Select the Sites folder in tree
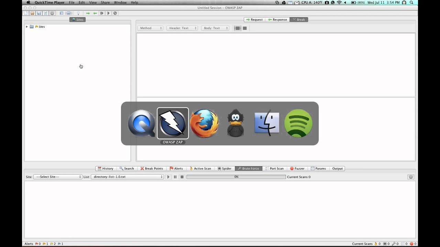The width and height of the screenshot is (440, 247). pyautogui.click(x=37, y=26)
